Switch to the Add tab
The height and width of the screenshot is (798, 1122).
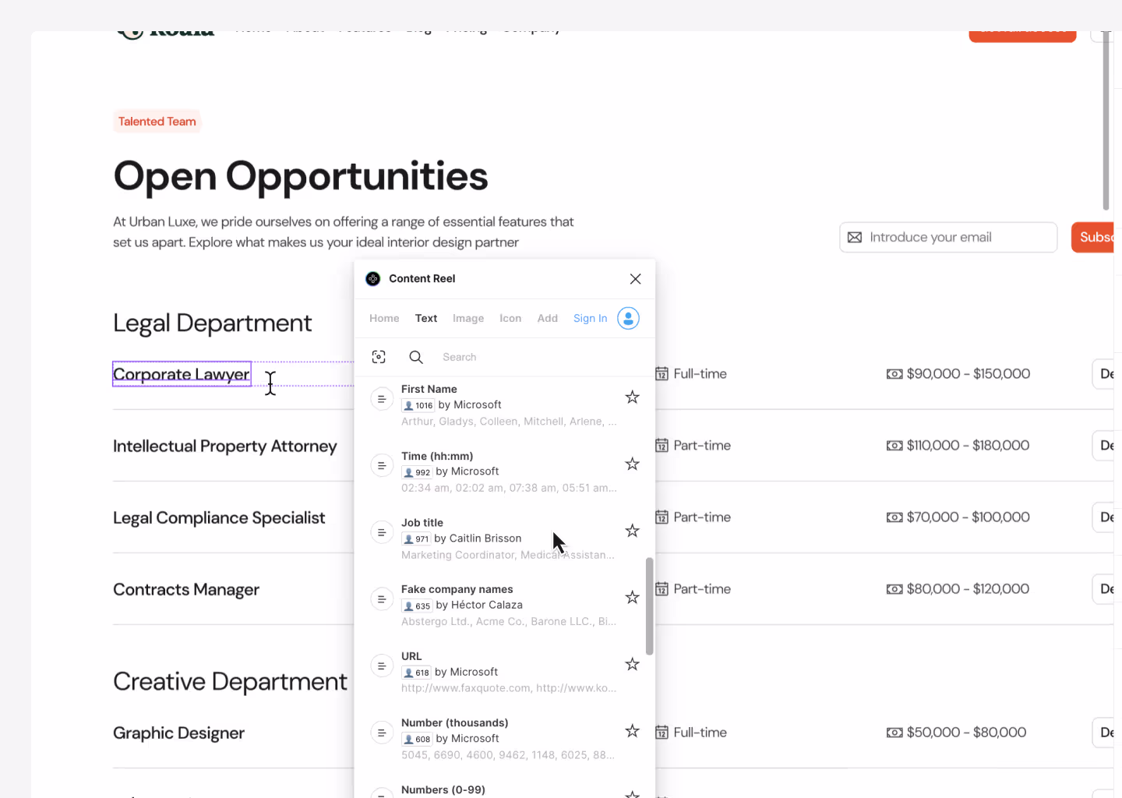548,318
